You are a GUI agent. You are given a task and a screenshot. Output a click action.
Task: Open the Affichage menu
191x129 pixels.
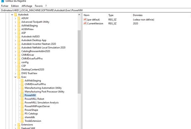click(27, 6)
